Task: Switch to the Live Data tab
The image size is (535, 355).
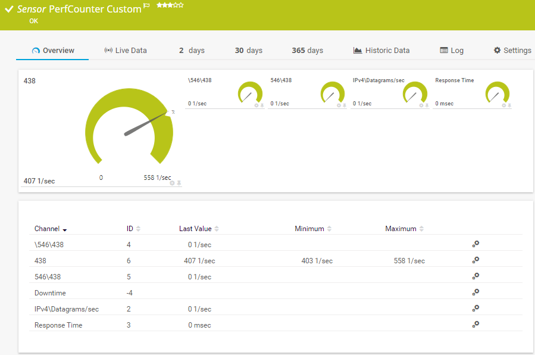Action: coord(126,51)
